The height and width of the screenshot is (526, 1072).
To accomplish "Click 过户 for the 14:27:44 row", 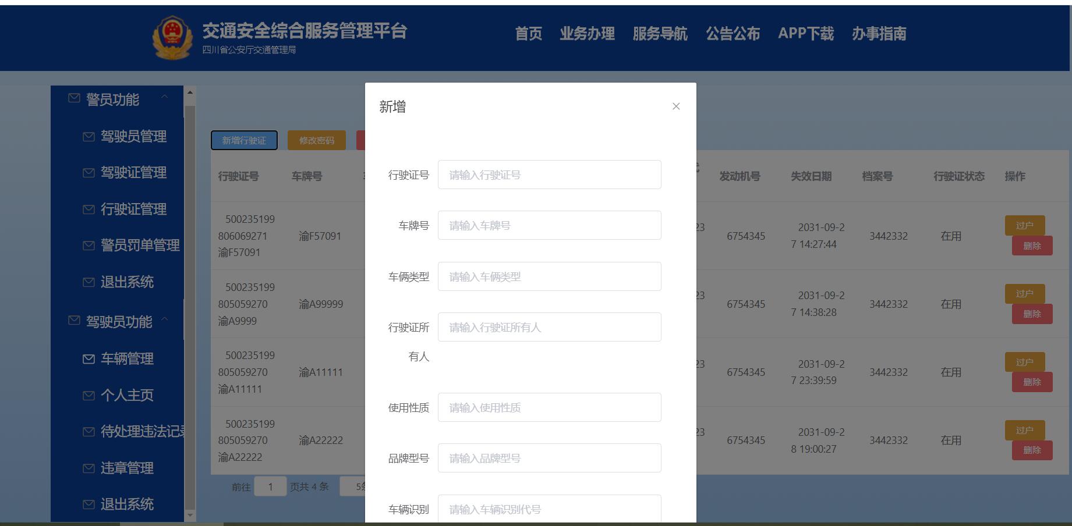I will [1025, 225].
